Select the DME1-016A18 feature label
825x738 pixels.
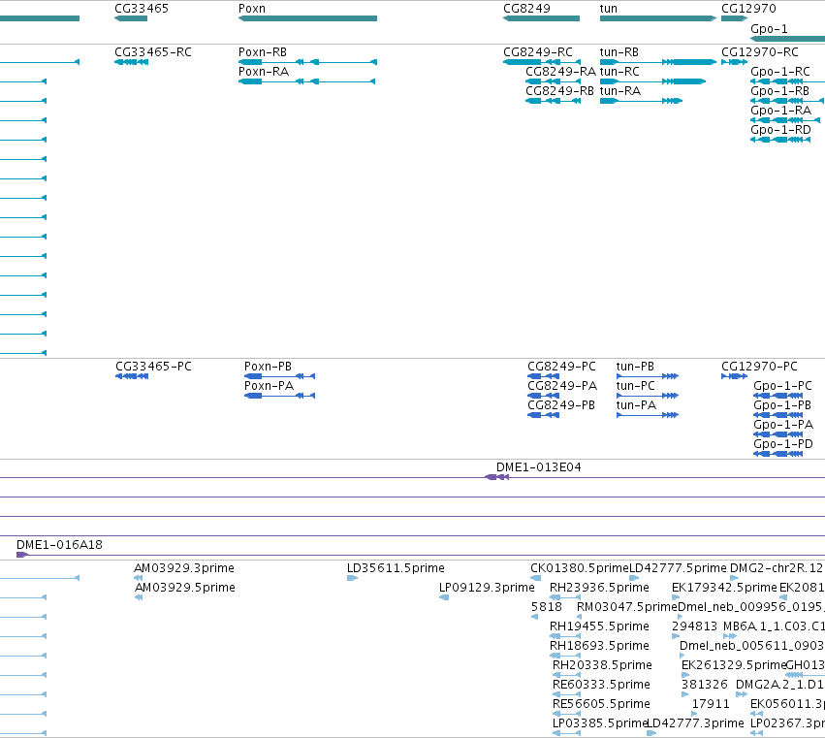[x=59, y=545]
